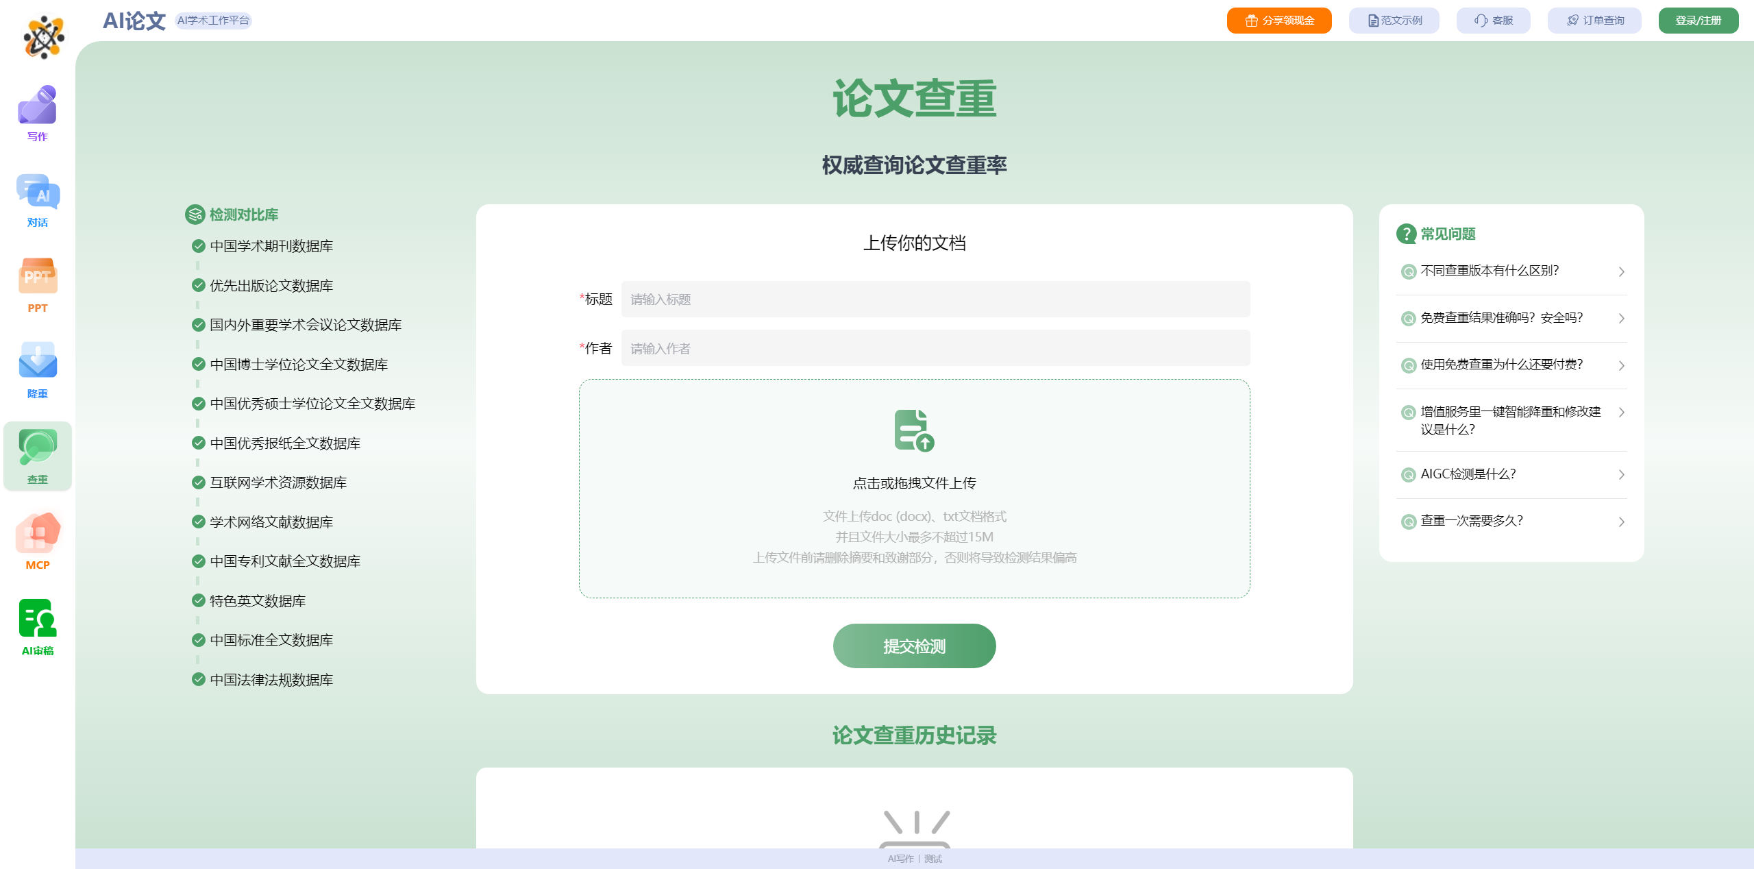Screen dimensions: 1754x869
Task: Click the text 特色英文数据库
Action: (x=258, y=601)
